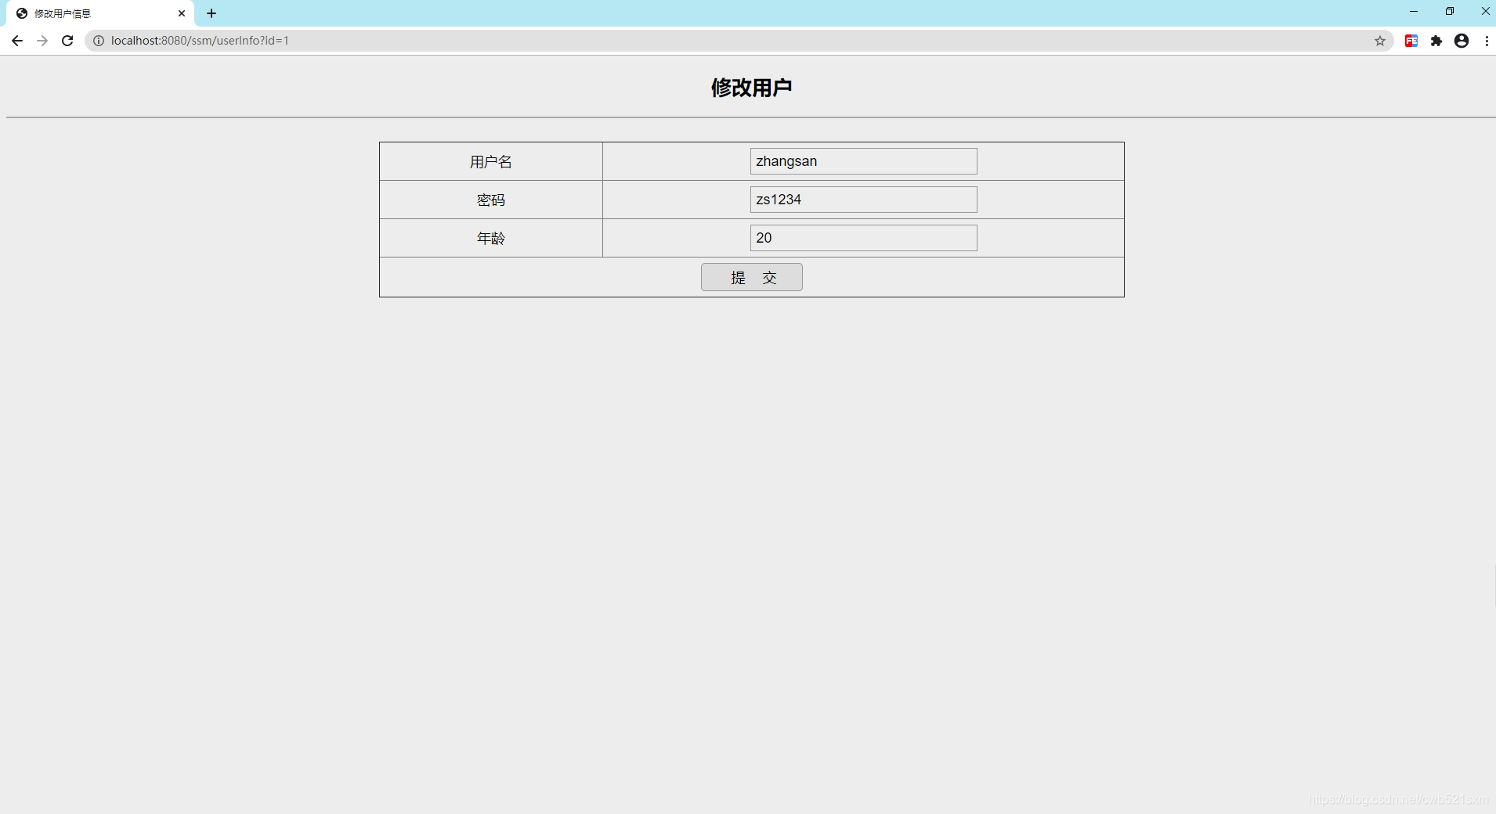Close the 修改用户信息 tab
Screen dimensions: 1496x814
[x=182, y=13]
